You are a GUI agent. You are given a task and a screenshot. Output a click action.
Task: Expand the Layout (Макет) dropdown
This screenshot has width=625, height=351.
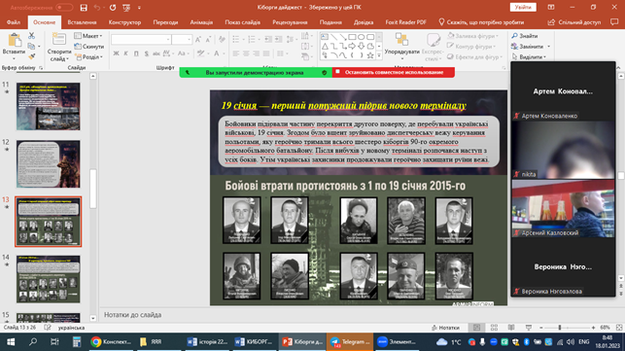tap(88, 36)
